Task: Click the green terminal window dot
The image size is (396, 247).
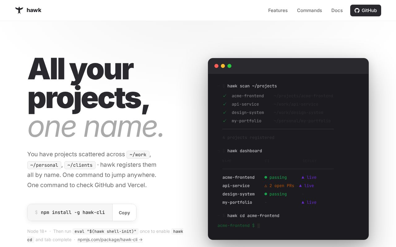Action: click(x=229, y=66)
